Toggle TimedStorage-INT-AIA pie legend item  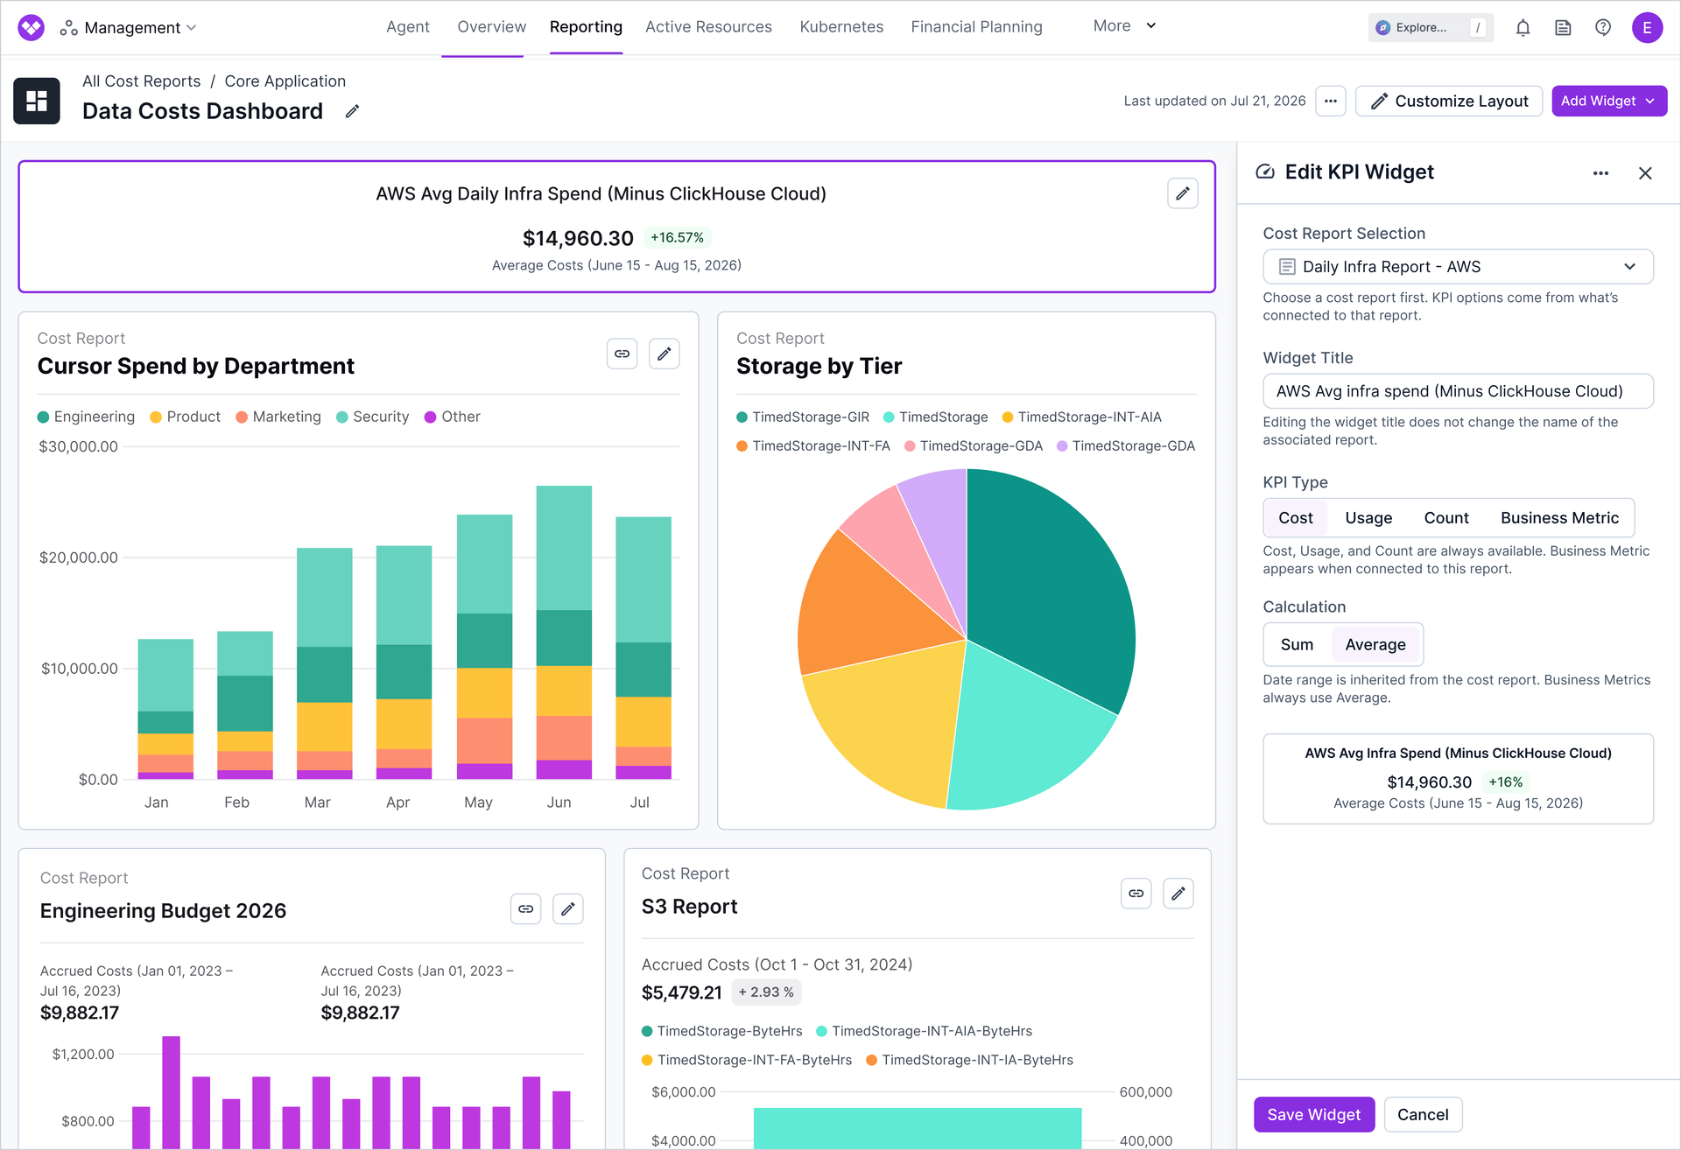(x=1082, y=417)
